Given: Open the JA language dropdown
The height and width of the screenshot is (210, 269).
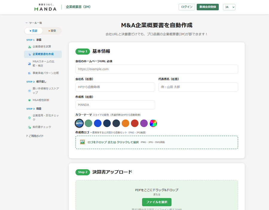Looking at the screenshot, I should click(x=229, y=7).
